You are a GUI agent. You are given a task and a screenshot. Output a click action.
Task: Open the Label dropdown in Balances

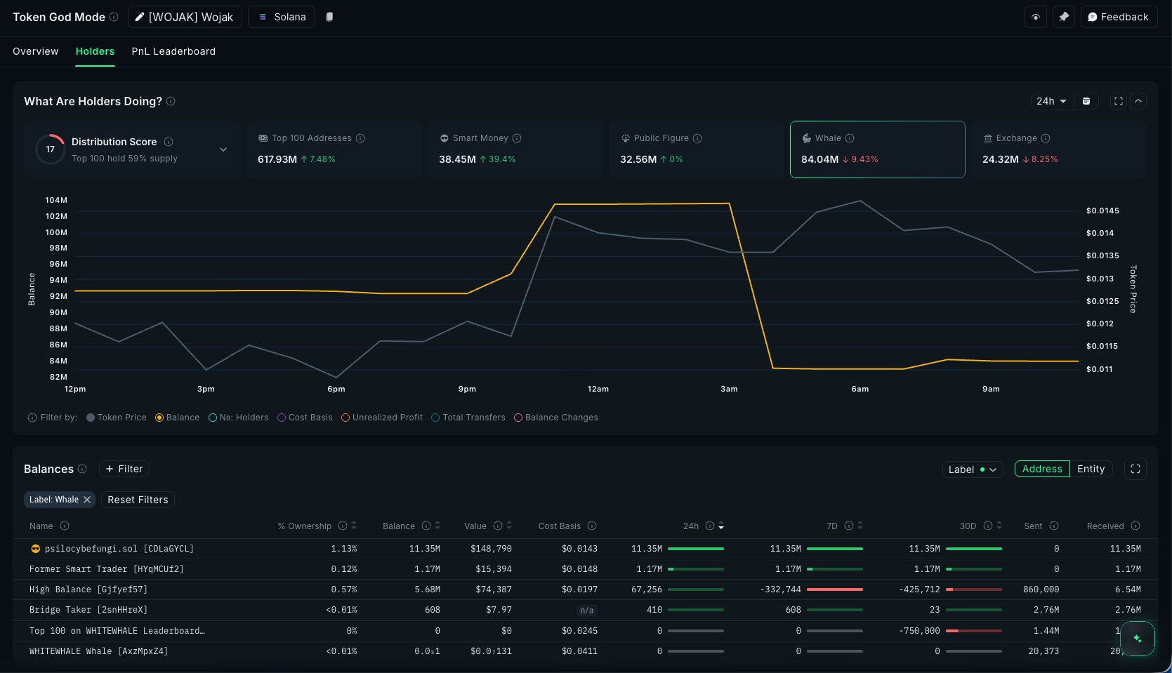(x=972, y=469)
